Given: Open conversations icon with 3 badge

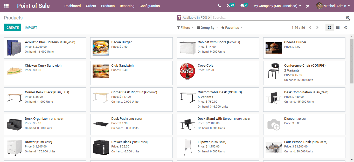Looking at the screenshot, I should pyautogui.click(x=242, y=6).
